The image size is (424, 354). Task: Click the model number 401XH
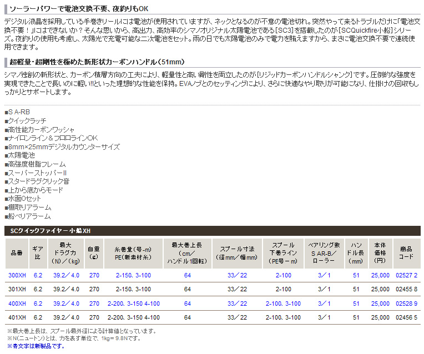click(17, 317)
